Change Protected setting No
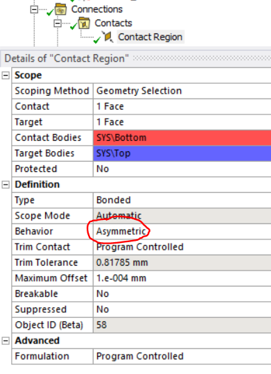Image resolution: width=271 pixels, height=374 pixels. click(182, 169)
